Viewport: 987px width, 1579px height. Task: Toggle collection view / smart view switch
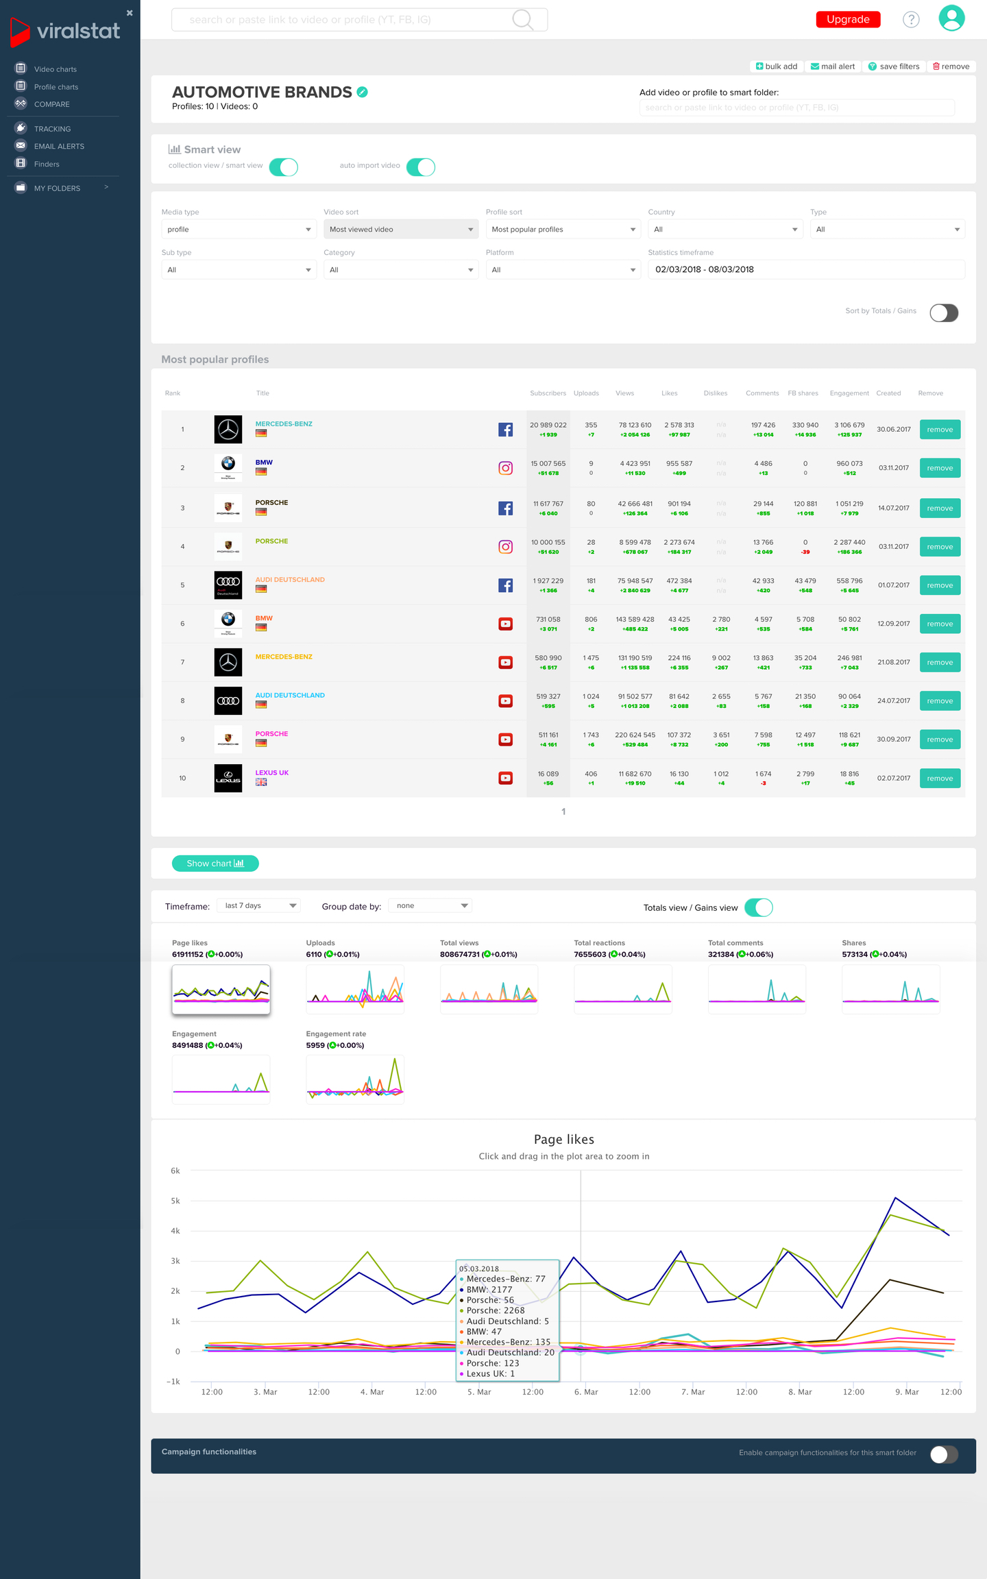(x=284, y=167)
